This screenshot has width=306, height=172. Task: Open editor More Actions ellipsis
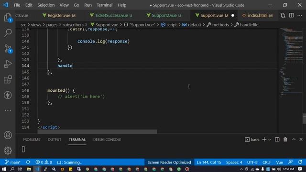(x=300, y=15)
